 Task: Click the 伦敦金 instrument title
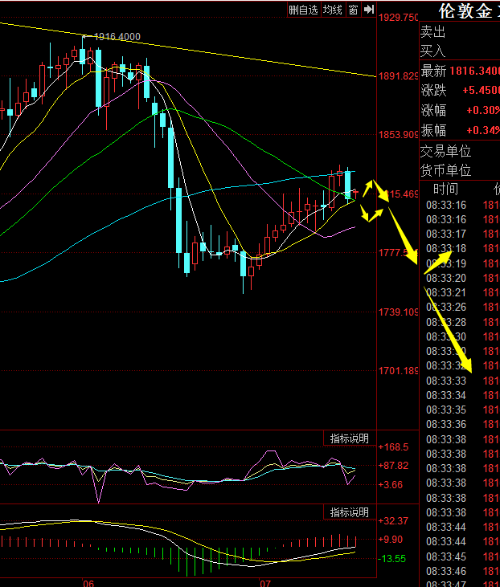465,11
